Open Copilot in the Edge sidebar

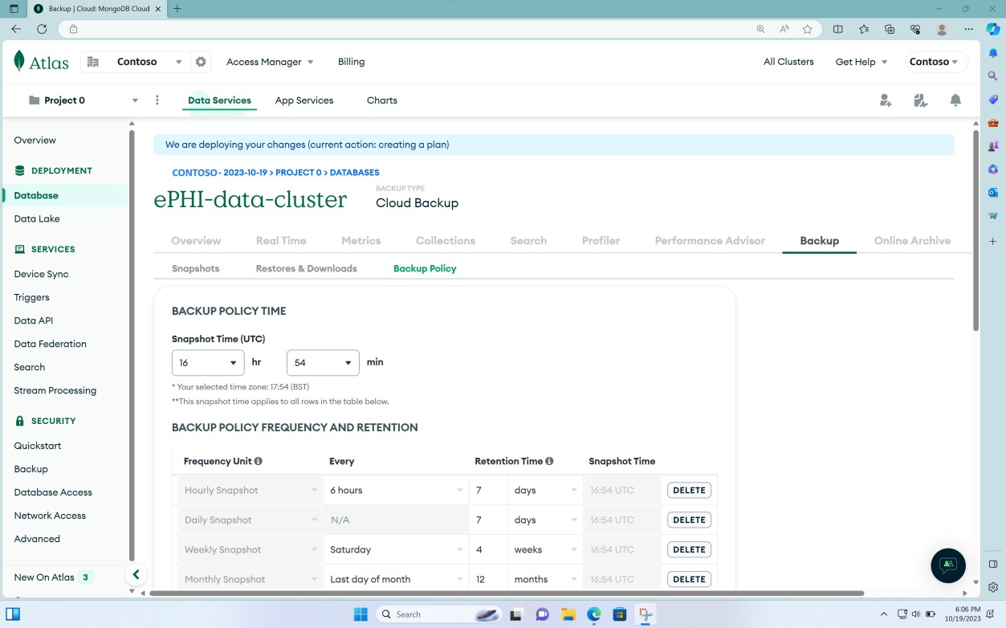(x=993, y=170)
